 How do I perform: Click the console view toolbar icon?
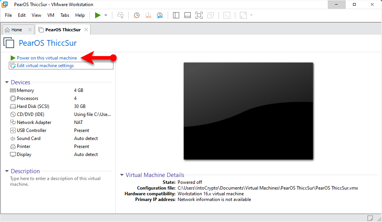click(227, 15)
